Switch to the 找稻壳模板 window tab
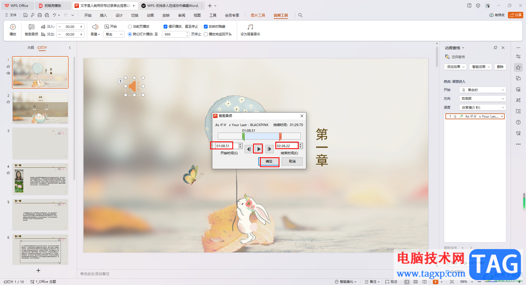Screen dimensions: 526x285 [x=53, y=5]
